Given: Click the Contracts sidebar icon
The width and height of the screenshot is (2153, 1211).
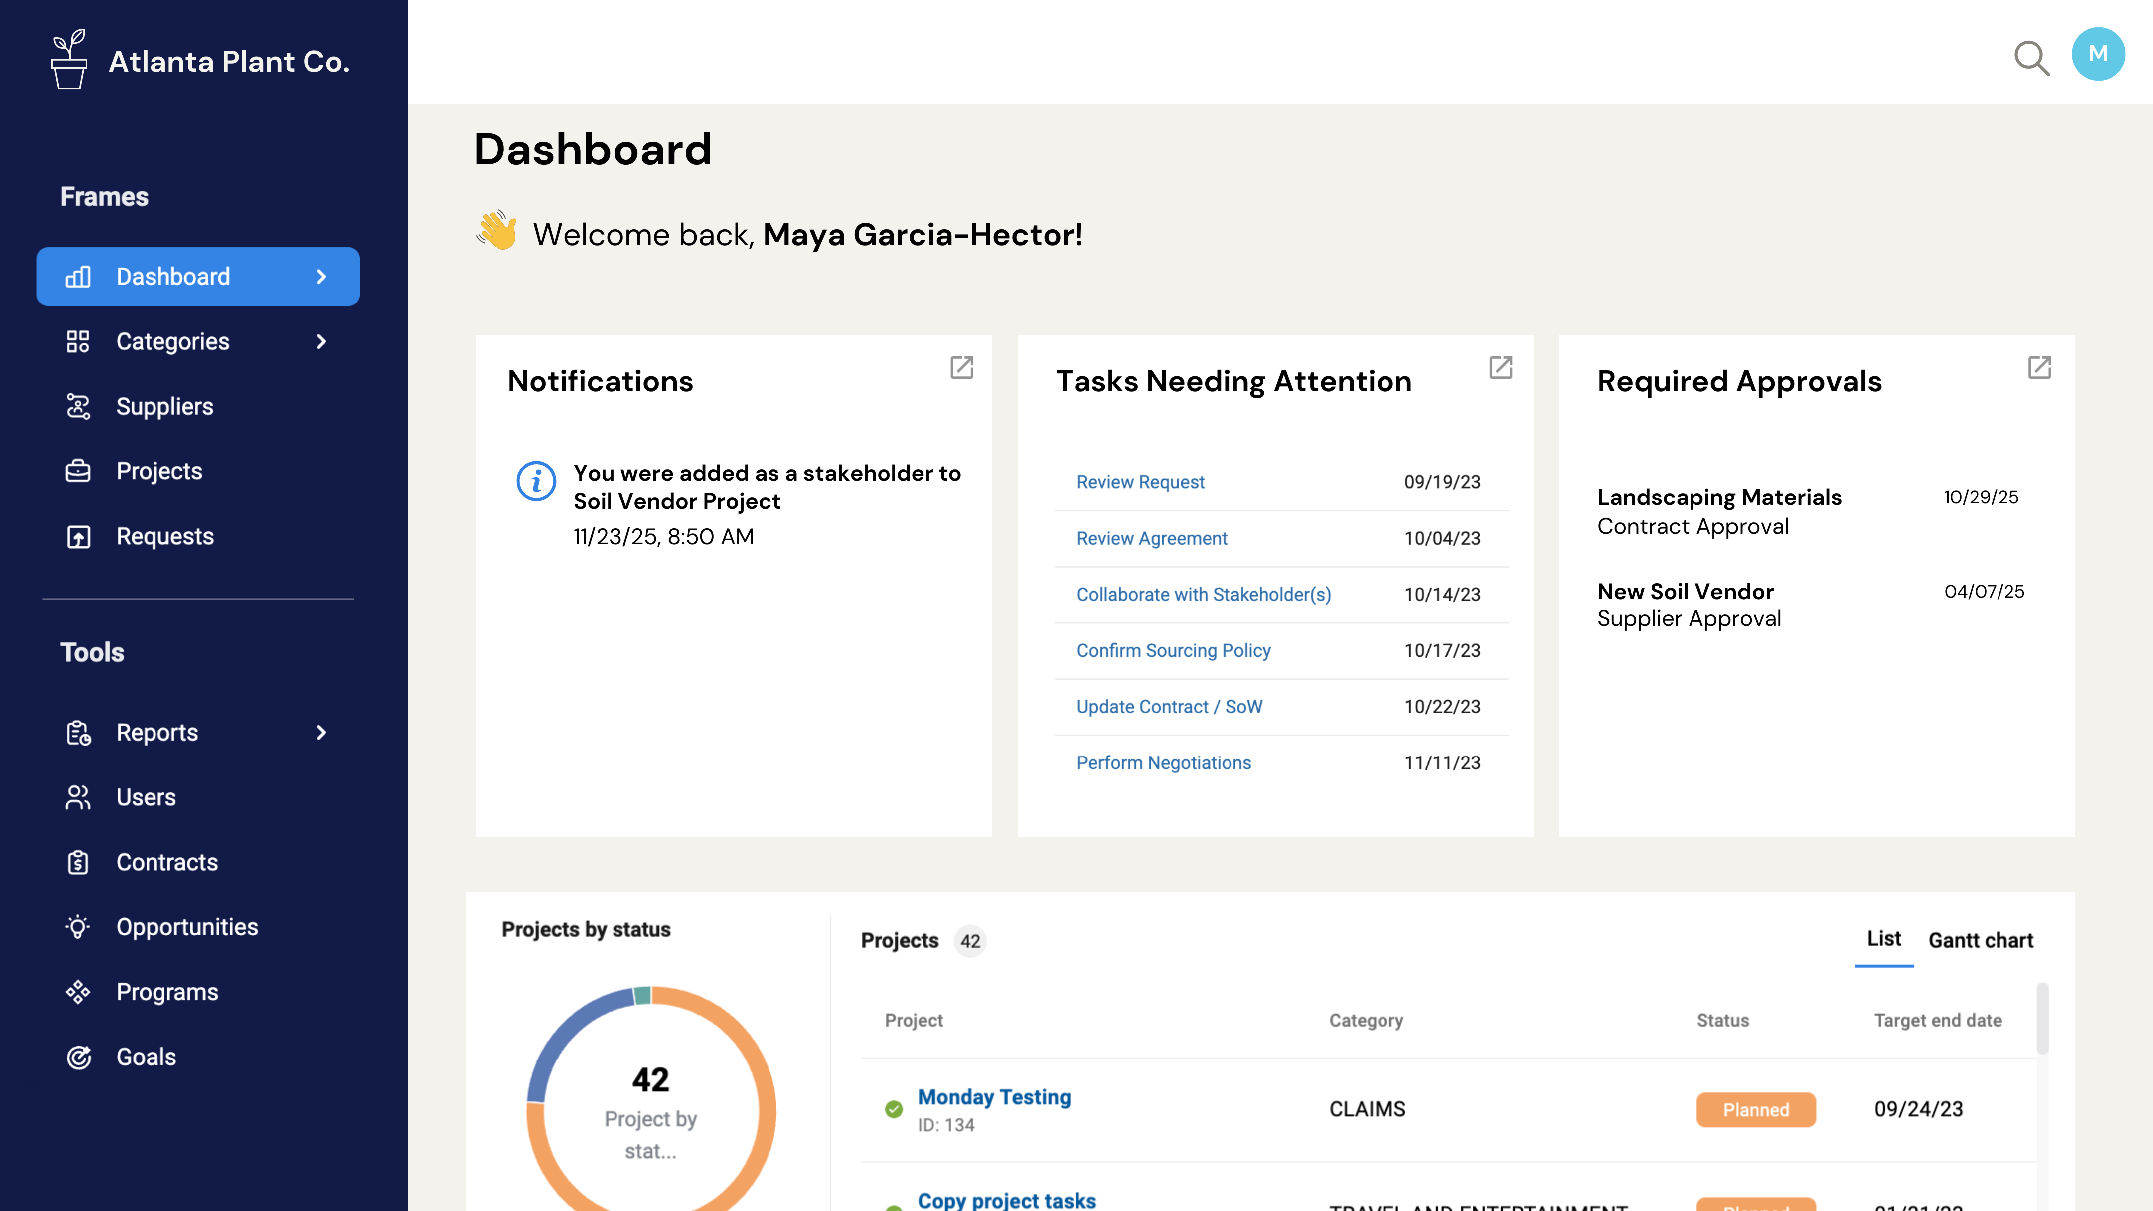Looking at the screenshot, I should point(78,862).
